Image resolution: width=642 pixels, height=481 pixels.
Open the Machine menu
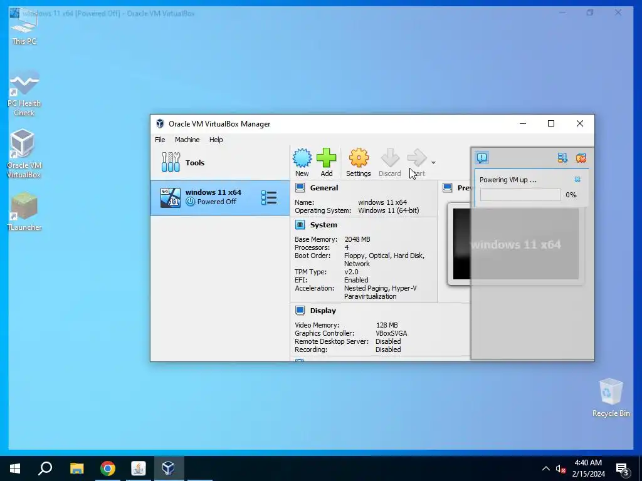(x=187, y=140)
